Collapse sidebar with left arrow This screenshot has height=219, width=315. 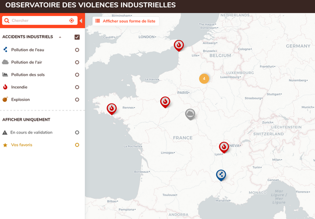click(x=81, y=21)
